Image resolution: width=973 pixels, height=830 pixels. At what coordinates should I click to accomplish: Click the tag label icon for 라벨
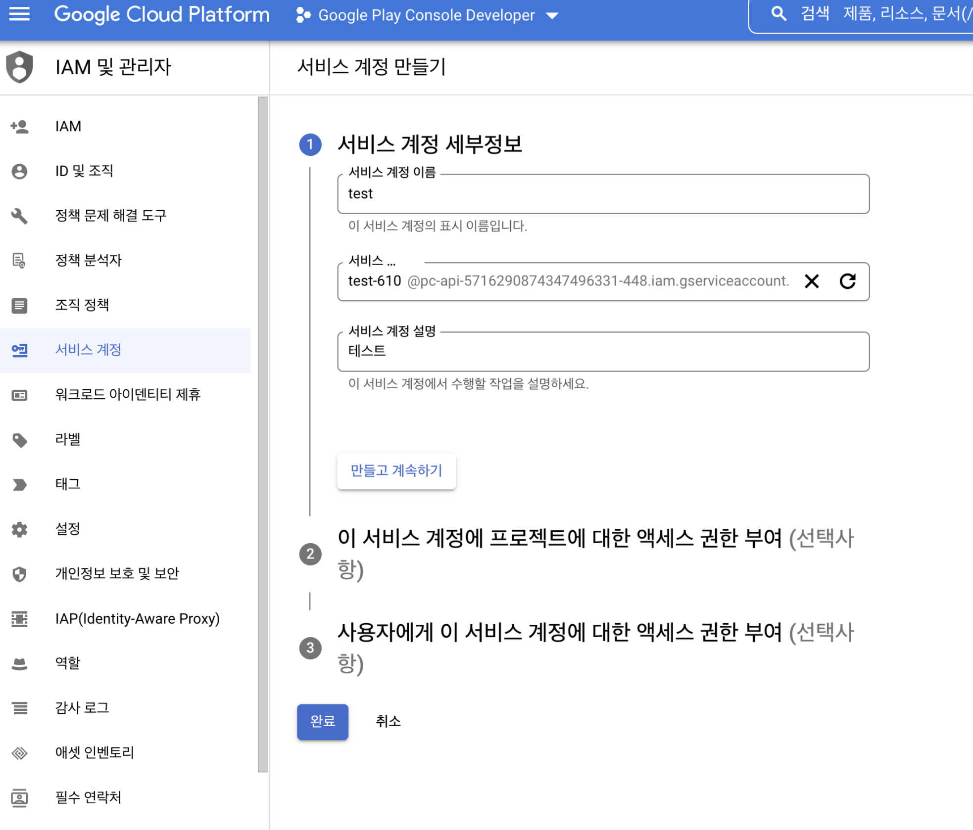20,440
